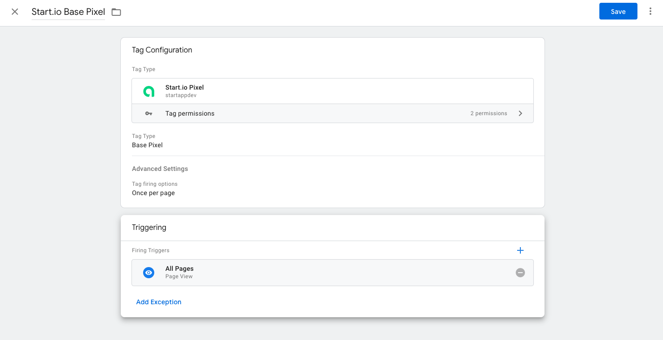663x340 pixels.
Task: Click the Firing Triggers label
Action: pyautogui.click(x=151, y=250)
